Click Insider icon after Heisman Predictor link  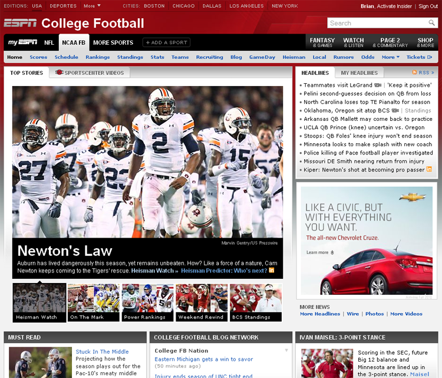(x=271, y=270)
